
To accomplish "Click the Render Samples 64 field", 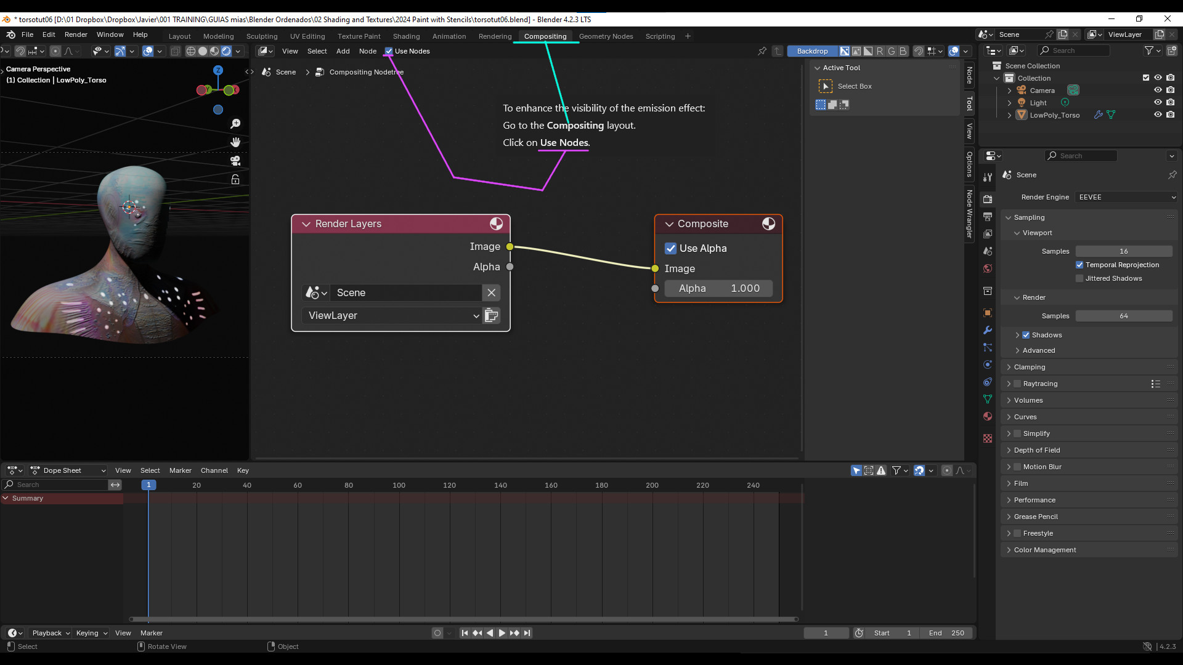I will (x=1124, y=316).
